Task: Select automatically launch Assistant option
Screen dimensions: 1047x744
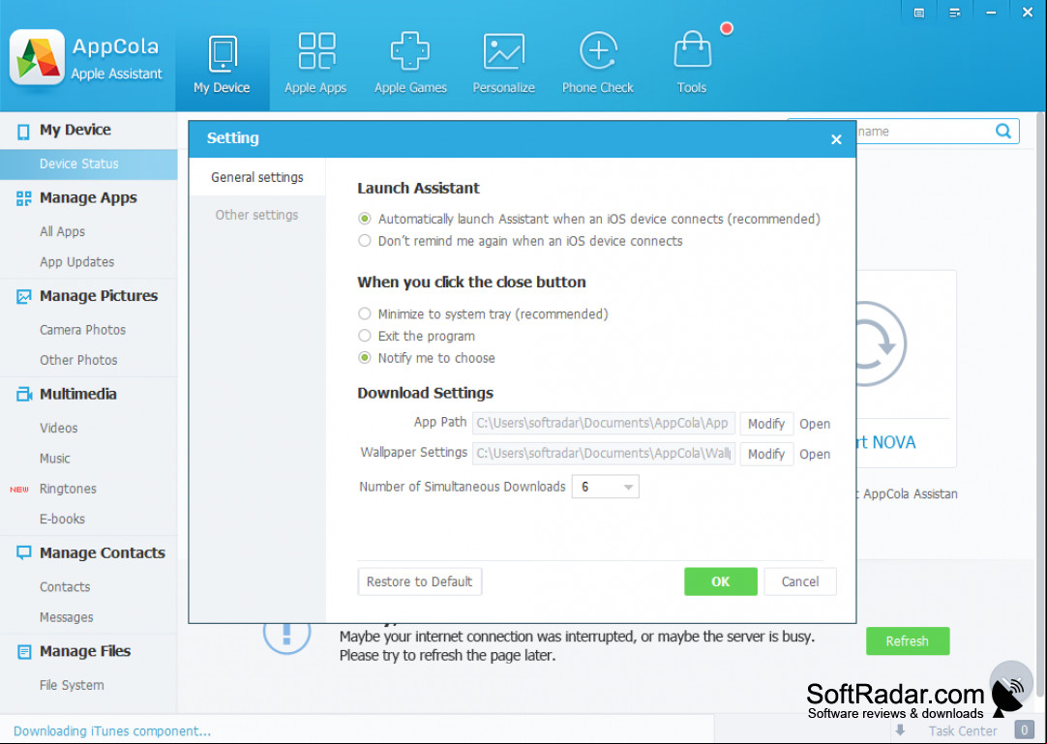Action: pyautogui.click(x=365, y=219)
